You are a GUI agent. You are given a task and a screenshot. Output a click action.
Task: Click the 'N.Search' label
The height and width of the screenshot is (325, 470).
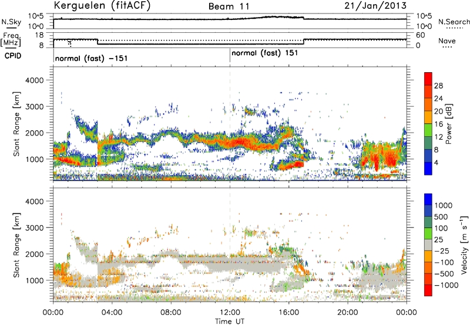tap(454, 22)
